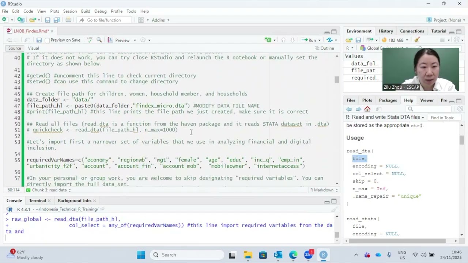Click the Print document icon
The height and width of the screenshot is (263, 468).
pos(68,20)
